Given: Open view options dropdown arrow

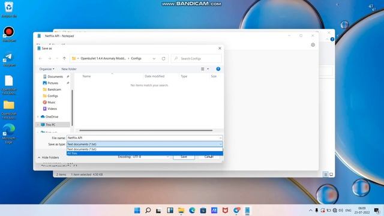Looking at the screenshot, I should click(x=208, y=69).
